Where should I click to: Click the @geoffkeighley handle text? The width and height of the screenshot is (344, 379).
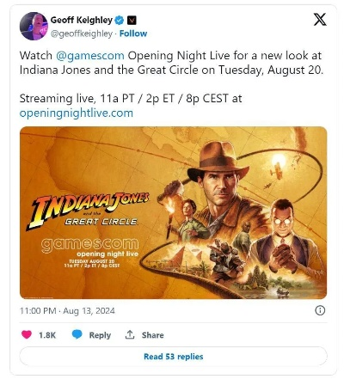82,34
